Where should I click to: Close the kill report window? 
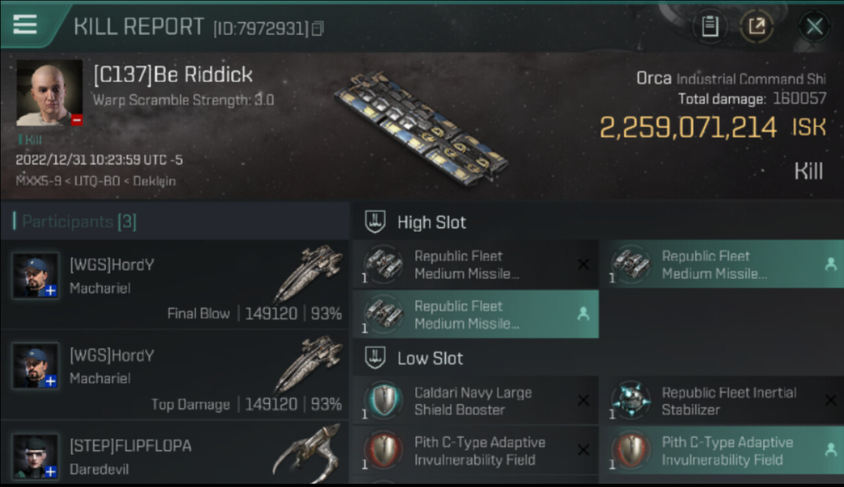(x=814, y=27)
